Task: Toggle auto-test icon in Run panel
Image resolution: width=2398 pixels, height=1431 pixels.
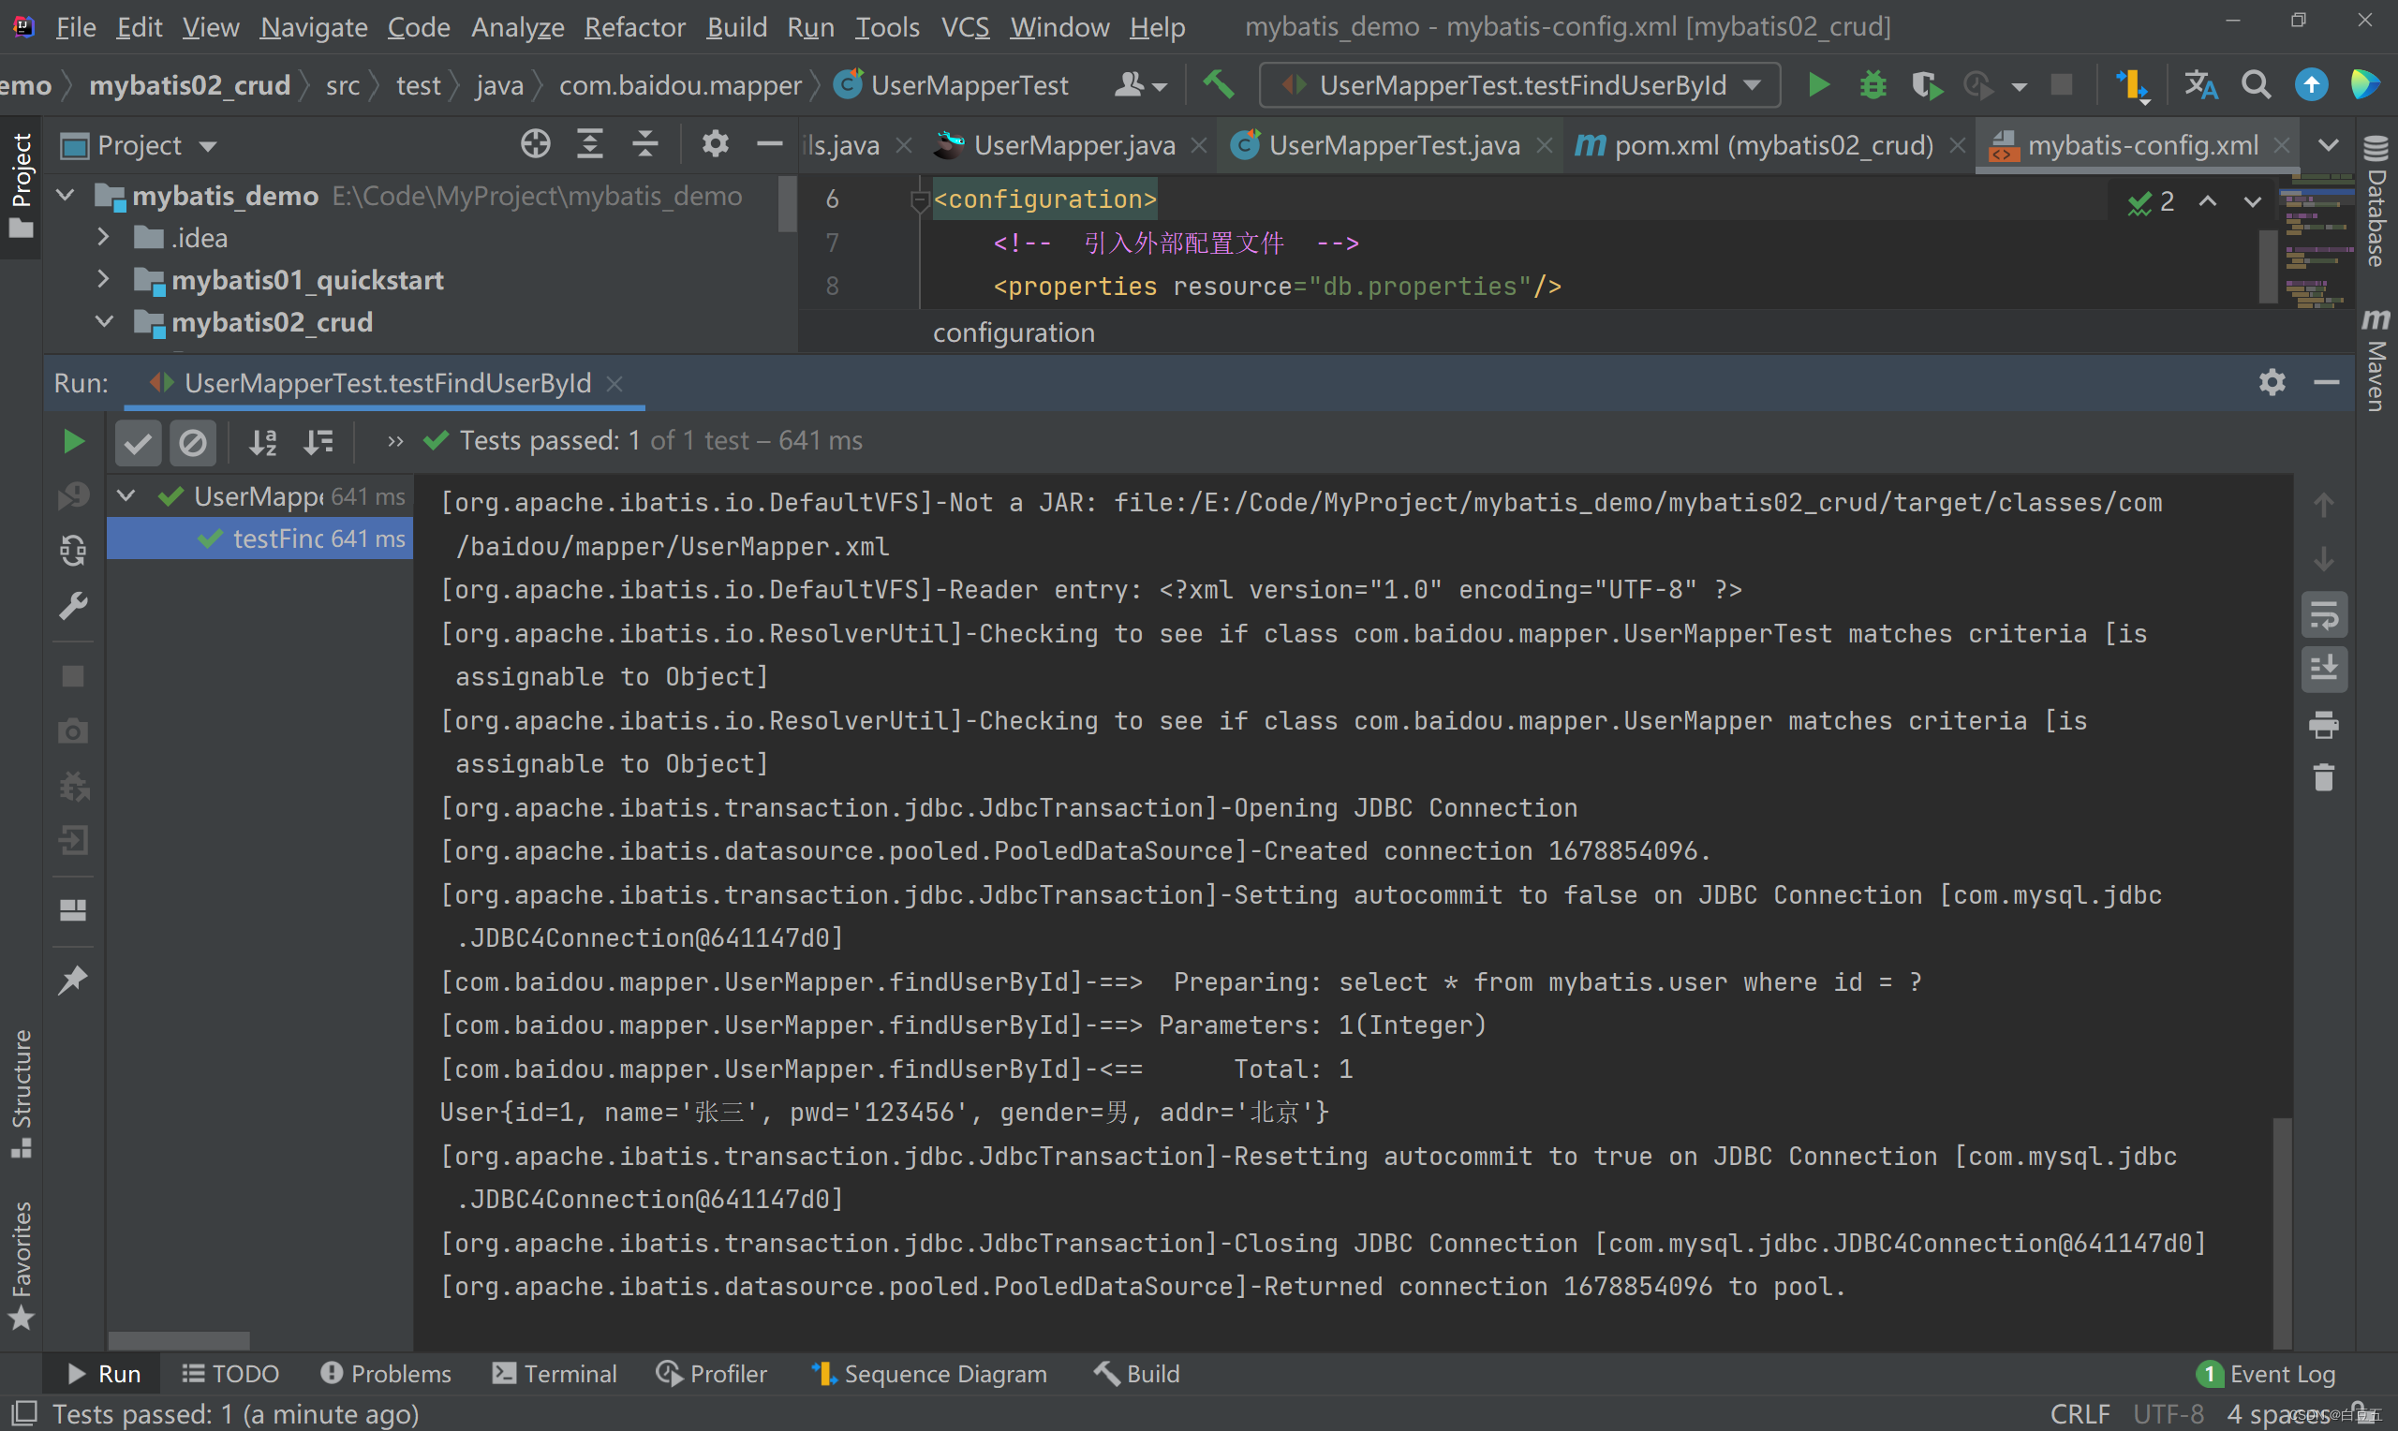Action: [x=73, y=551]
